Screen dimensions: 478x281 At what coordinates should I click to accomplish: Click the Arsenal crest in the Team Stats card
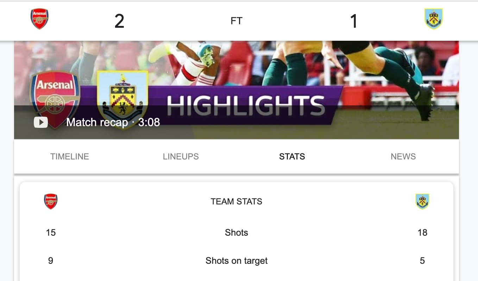51,202
